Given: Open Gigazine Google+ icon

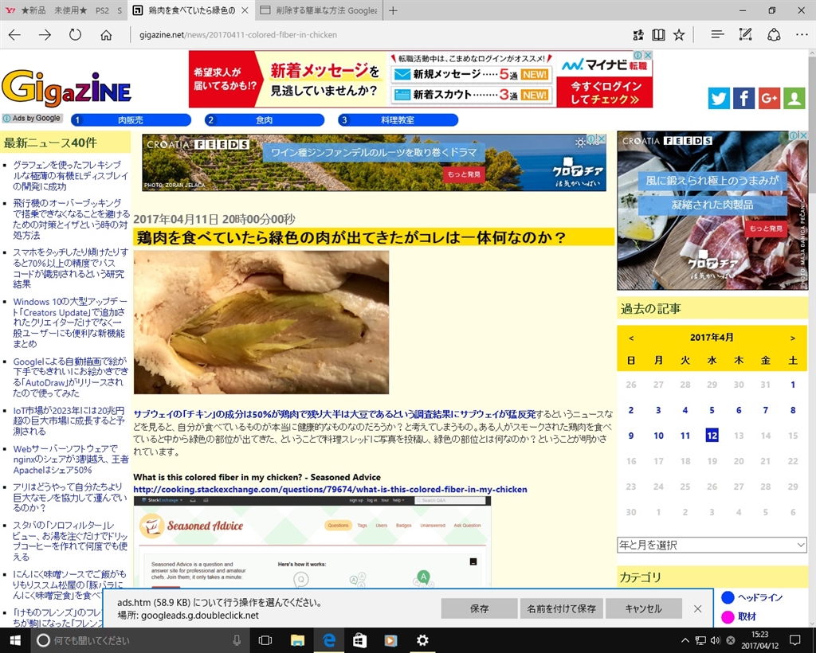Looking at the screenshot, I should pos(769,98).
